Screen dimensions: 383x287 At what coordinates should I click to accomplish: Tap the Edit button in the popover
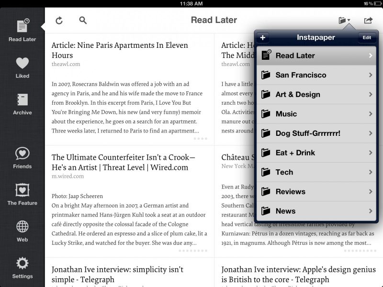tap(366, 37)
